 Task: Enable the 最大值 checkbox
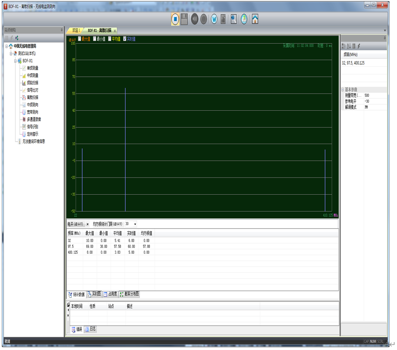(x=80, y=39)
